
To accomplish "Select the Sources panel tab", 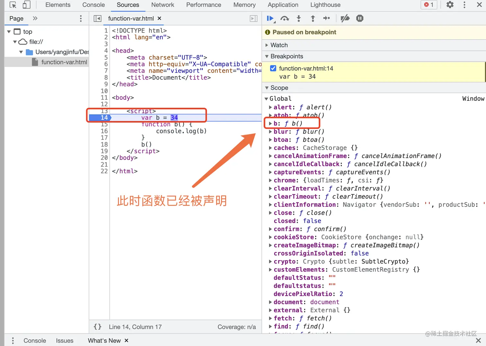I will point(128,5).
